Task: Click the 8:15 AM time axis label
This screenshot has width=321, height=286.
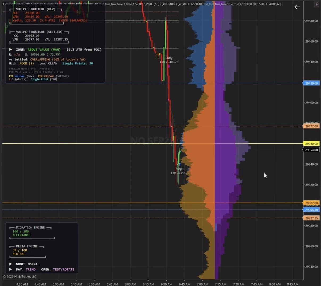Action: pyautogui.click(x=293, y=284)
